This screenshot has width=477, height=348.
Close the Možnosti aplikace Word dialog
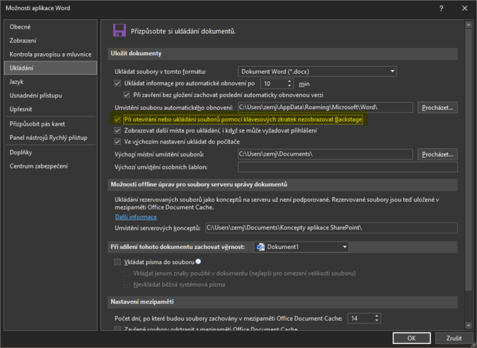pos(465,8)
